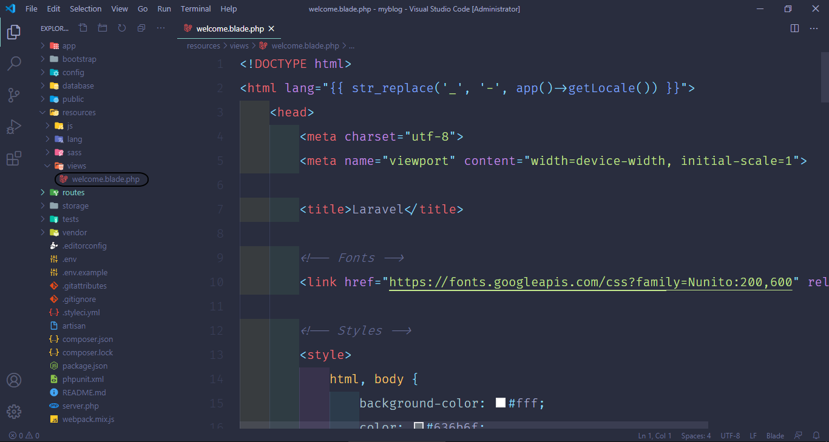Open the File menu

32,8
